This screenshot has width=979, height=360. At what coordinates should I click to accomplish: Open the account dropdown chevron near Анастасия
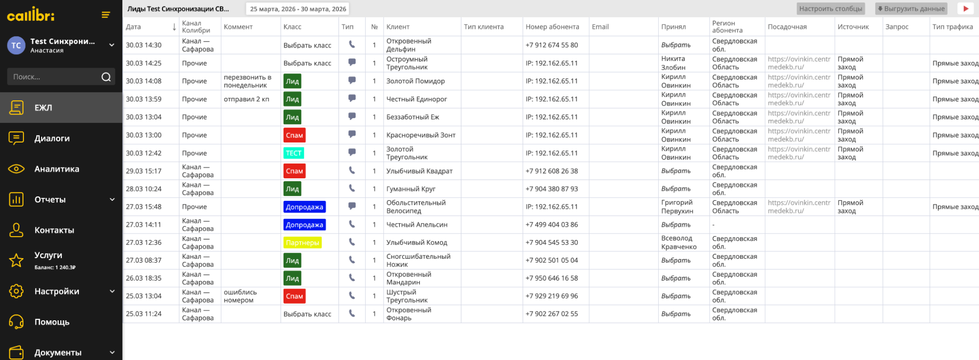[112, 45]
